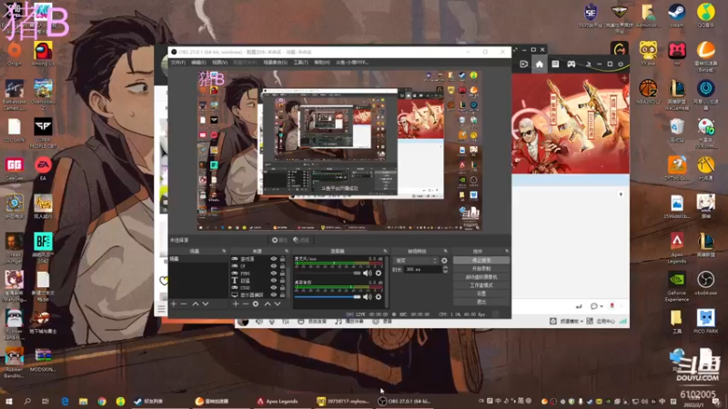Toggle visibility of display capture source
The width and height of the screenshot is (728, 409).
(274, 294)
